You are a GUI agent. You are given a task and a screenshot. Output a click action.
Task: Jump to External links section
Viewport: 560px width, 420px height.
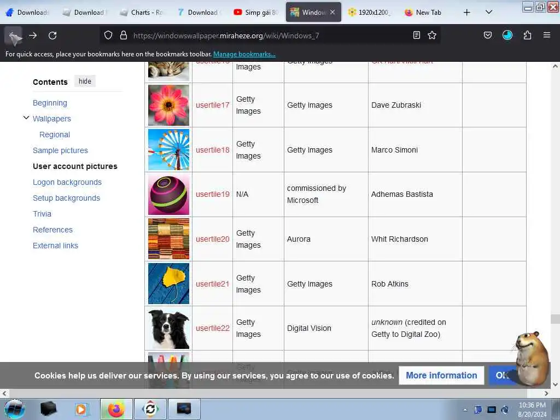[55, 246]
